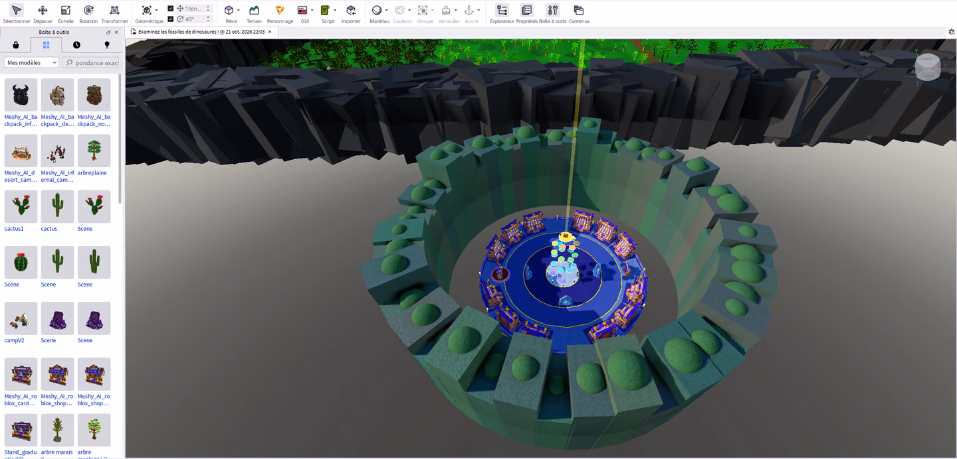
Task: Open the toolbox creations lightbulb tab
Action: [x=107, y=45]
